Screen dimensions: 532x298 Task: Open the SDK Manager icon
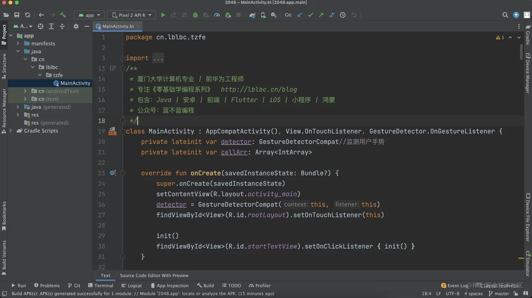(x=274, y=15)
